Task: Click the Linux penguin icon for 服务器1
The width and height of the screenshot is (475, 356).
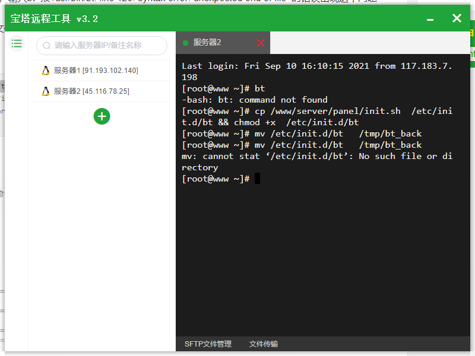Action: coord(46,71)
